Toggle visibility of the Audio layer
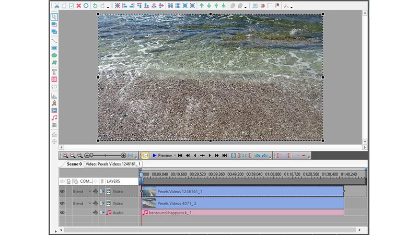Image resolution: width=418 pixels, height=235 pixels. 62,213
